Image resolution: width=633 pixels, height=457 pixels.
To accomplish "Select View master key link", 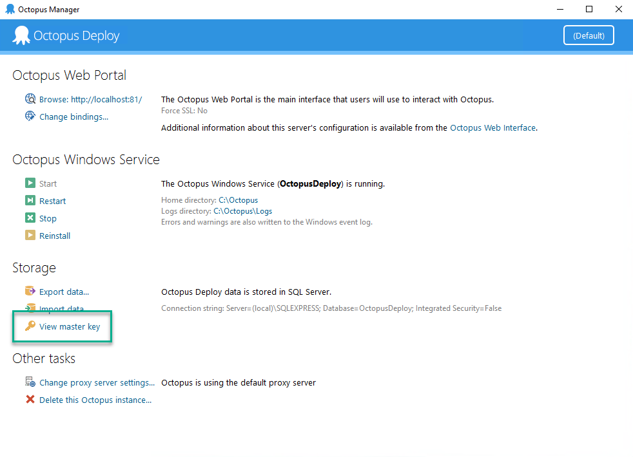I will (x=70, y=327).
